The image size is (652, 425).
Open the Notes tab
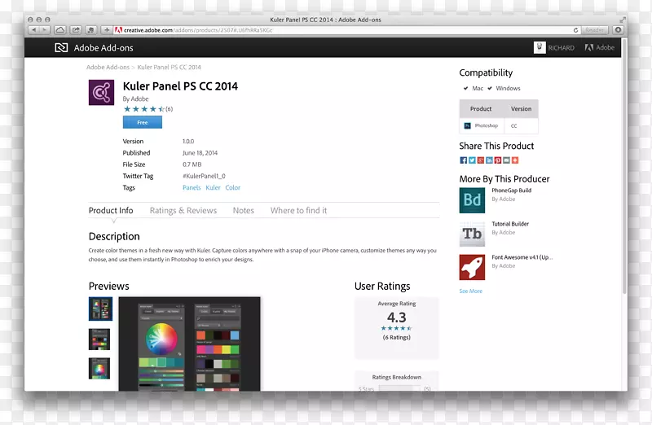click(x=243, y=211)
